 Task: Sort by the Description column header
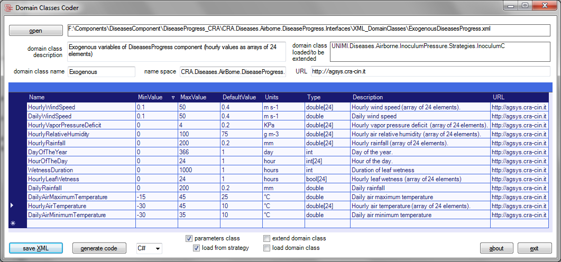point(420,97)
